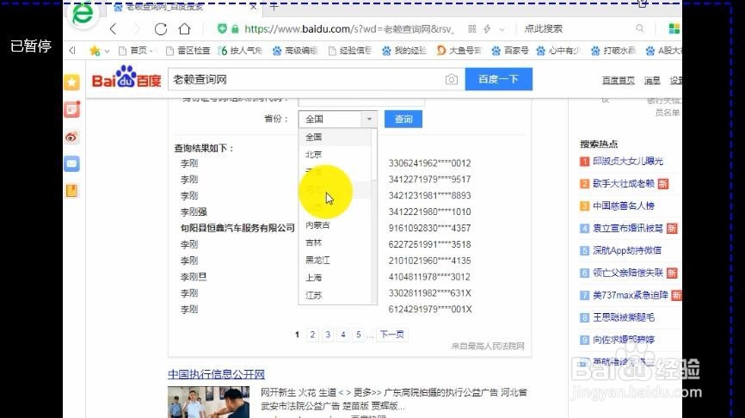Click the 百度一下 search button
The image size is (745, 418).
tap(498, 79)
